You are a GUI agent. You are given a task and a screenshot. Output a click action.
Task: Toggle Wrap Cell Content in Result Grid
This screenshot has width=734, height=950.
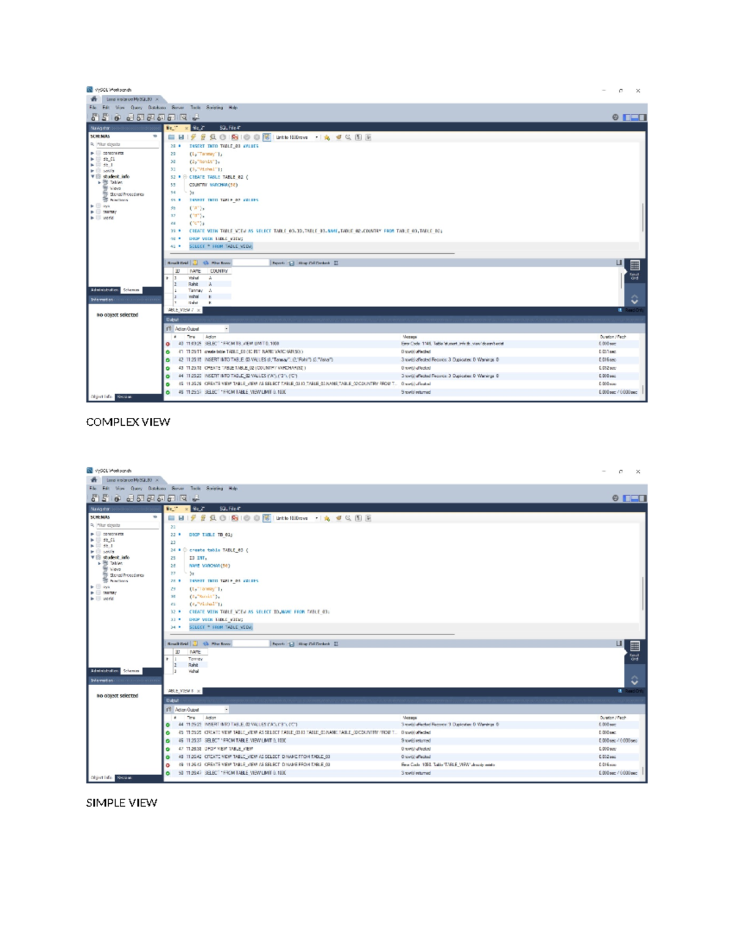(336, 264)
